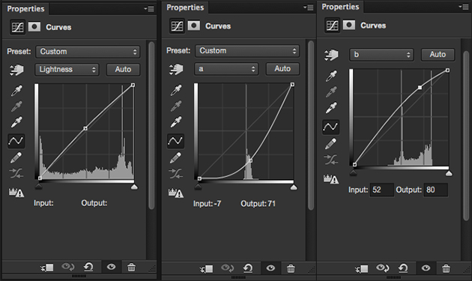Select the pencil draw-curve tool in Lightness panel

16,157
